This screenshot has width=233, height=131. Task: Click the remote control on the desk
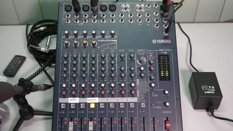(15, 66)
